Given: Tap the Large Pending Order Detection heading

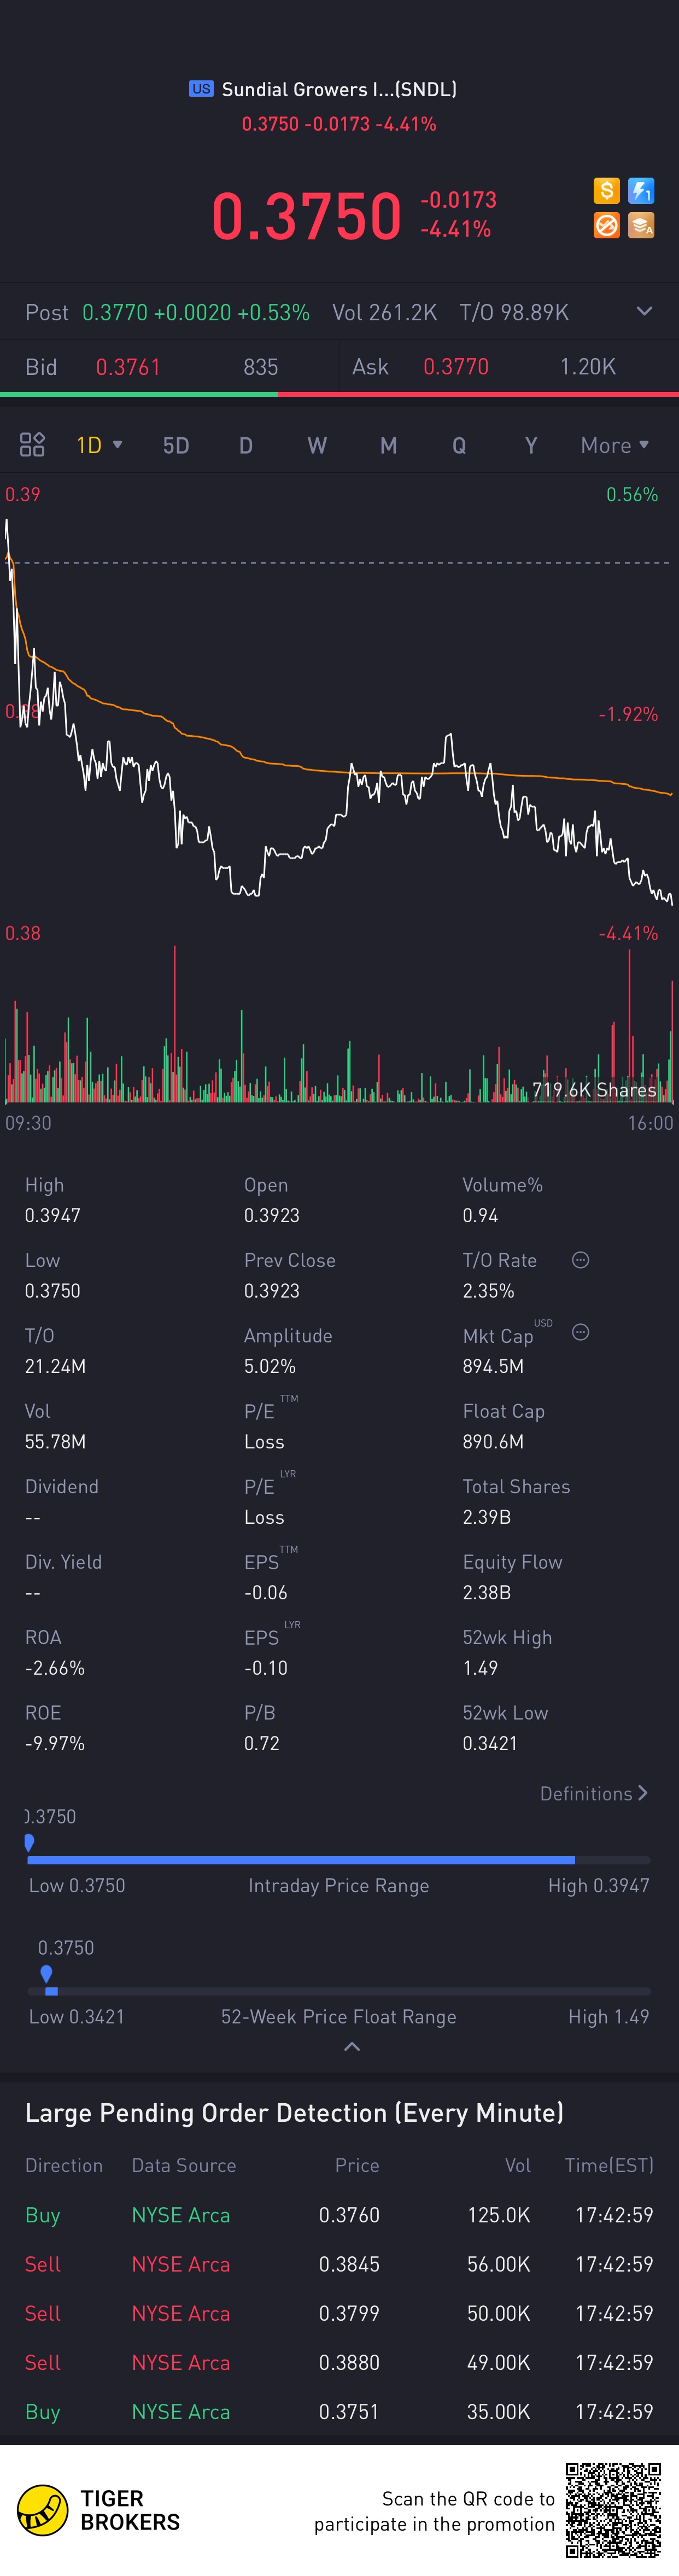Looking at the screenshot, I should coord(294,2113).
